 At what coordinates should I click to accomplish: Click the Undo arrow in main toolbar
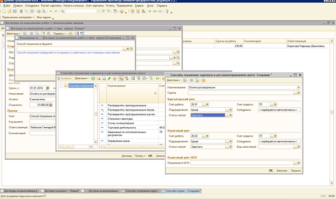point(51,11)
